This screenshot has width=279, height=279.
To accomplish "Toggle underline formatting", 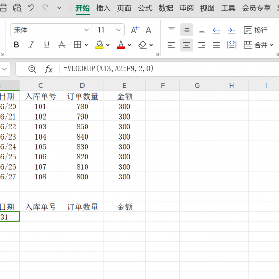I will point(46,45).
